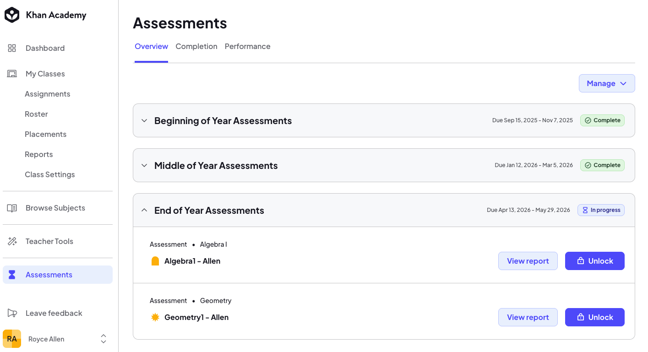Viewport: 648px width, 352px height.
Task: Click the Middle of Year Assessments heading
Action: [x=216, y=165]
